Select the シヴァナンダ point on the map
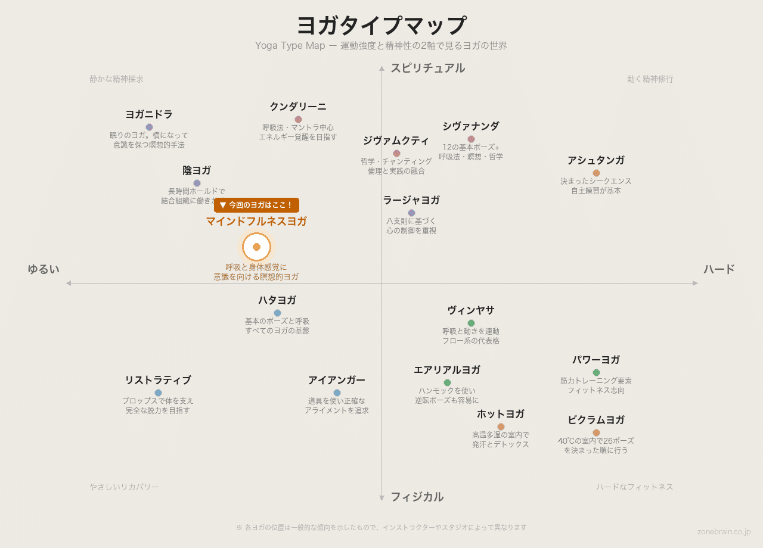This screenshot has width=763, height=548. click(471, 139)
